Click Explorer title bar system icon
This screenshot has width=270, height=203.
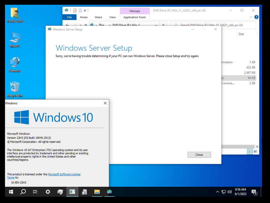(66, 10)
